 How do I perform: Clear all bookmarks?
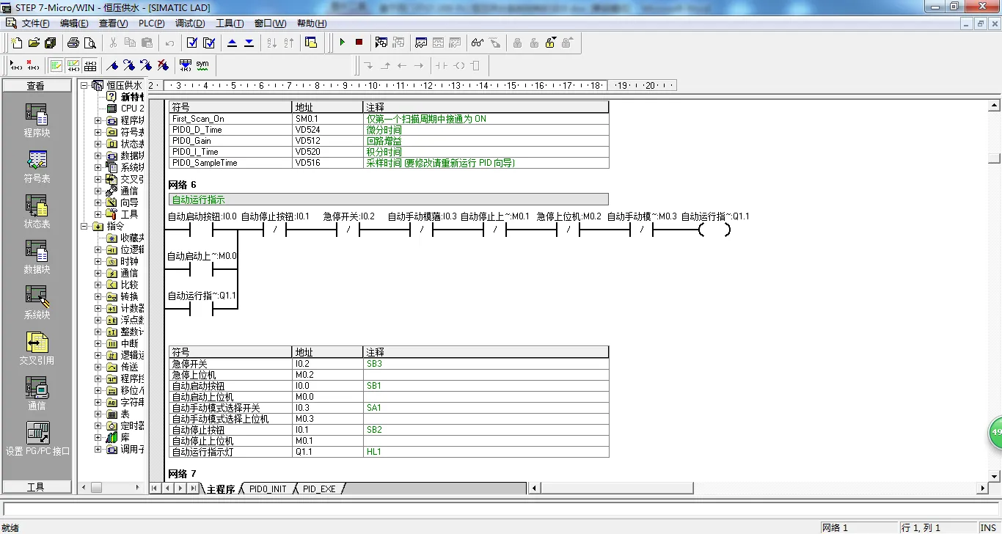[x=163, y=65]
